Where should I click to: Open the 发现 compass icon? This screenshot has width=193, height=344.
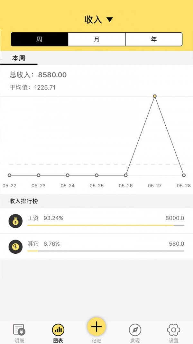(x=135, y=330)
